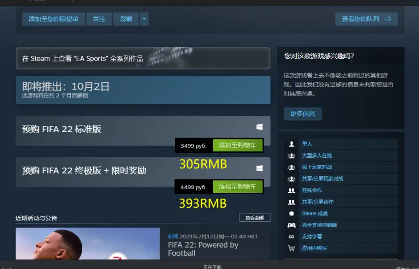Open the 共享/分屏合作 category link
Screen dimensions: 419x269
coord(318,202)
